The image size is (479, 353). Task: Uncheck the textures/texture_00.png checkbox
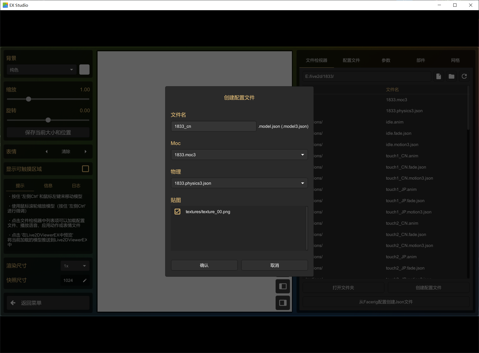(x=177, y=212)
